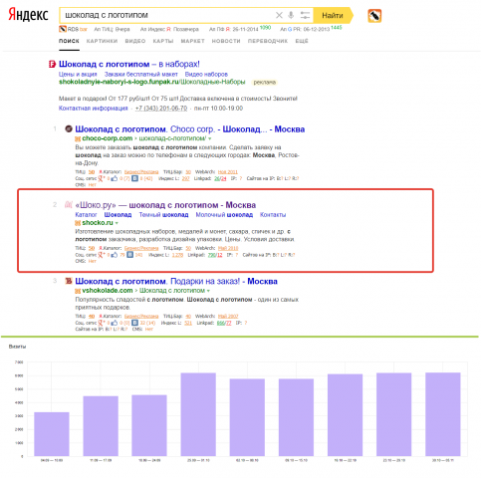Open advanced search settings sliders icon

pos(305,15)
